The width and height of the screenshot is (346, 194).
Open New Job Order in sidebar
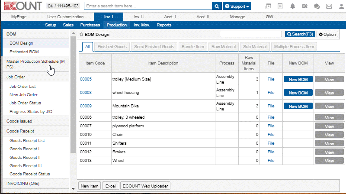point(23,94)
